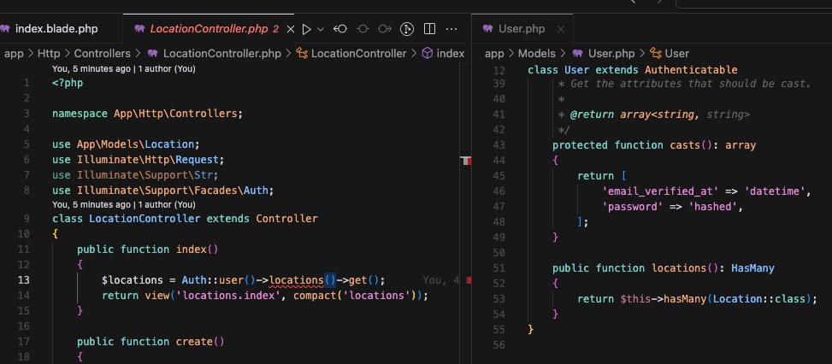
Task: Click the 'hashed' cast value
Action: point(713,207)
